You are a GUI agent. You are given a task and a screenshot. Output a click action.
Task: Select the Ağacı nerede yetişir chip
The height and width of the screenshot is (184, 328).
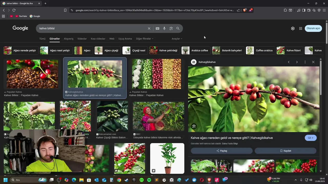[x=21, y=50]
